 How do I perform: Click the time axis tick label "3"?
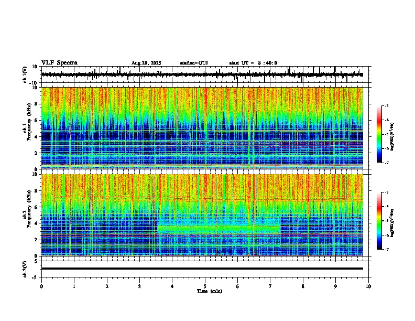[x=139, y=286]
